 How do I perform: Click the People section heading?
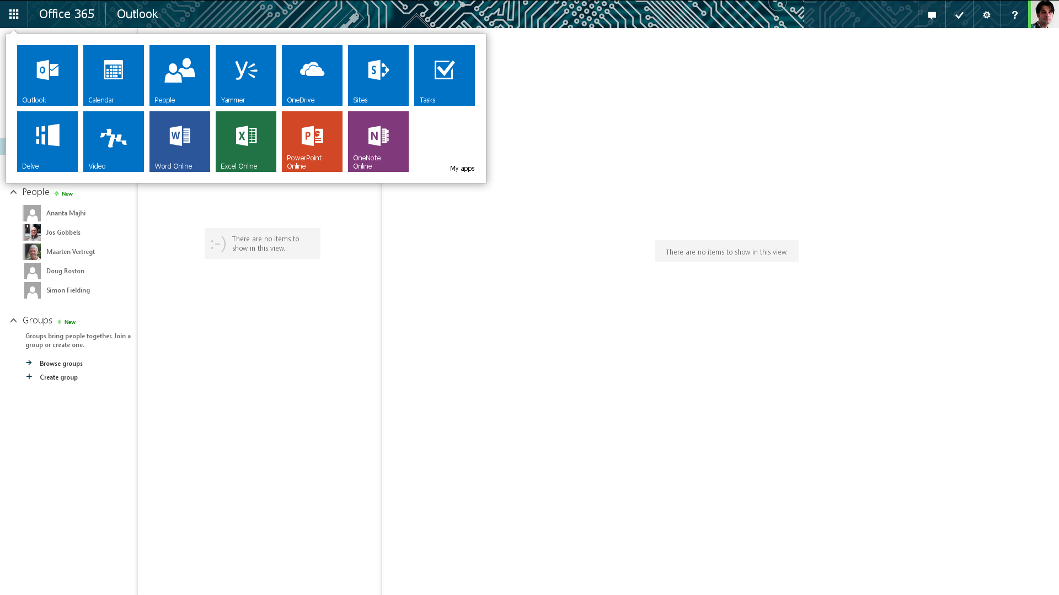(36, 192)
